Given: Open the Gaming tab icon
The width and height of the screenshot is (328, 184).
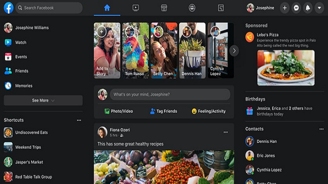Looking at the screenshot, I should 221,8.
